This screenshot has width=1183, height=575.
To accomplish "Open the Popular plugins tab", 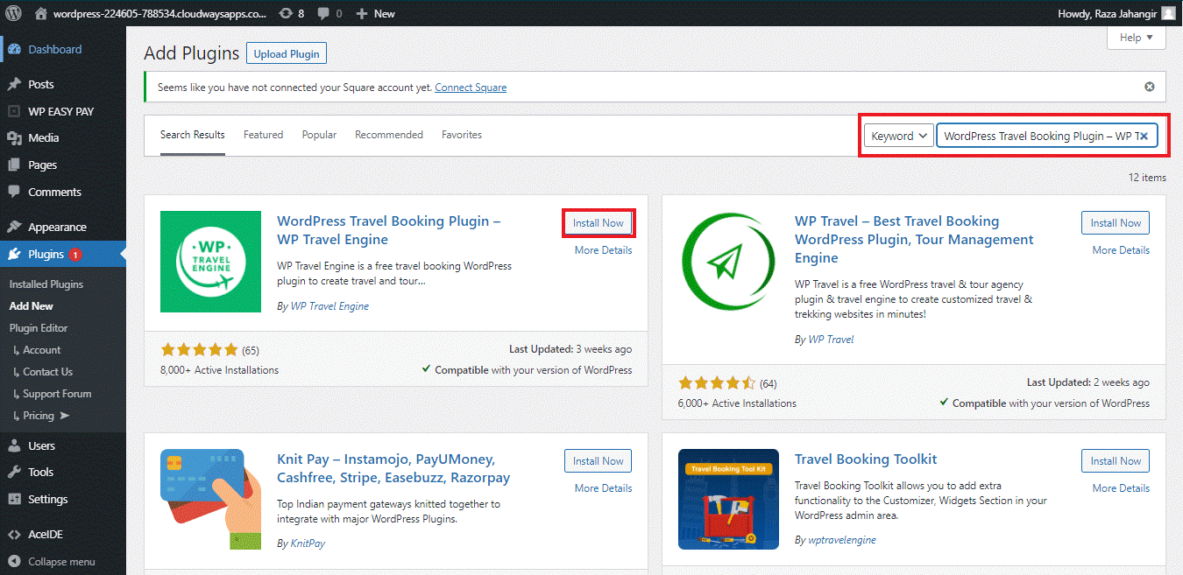I will click(319, 134).
